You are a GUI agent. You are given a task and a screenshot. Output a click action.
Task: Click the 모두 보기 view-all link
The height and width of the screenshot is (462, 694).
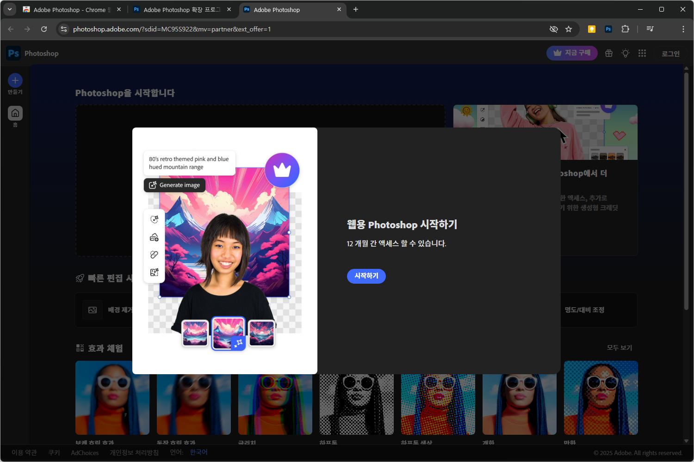point(619,347)
